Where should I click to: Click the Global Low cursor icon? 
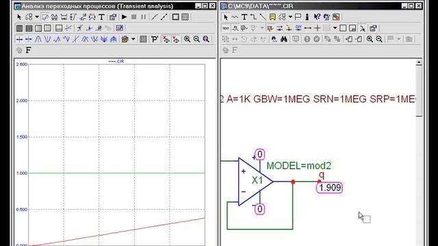pos(94,40)
